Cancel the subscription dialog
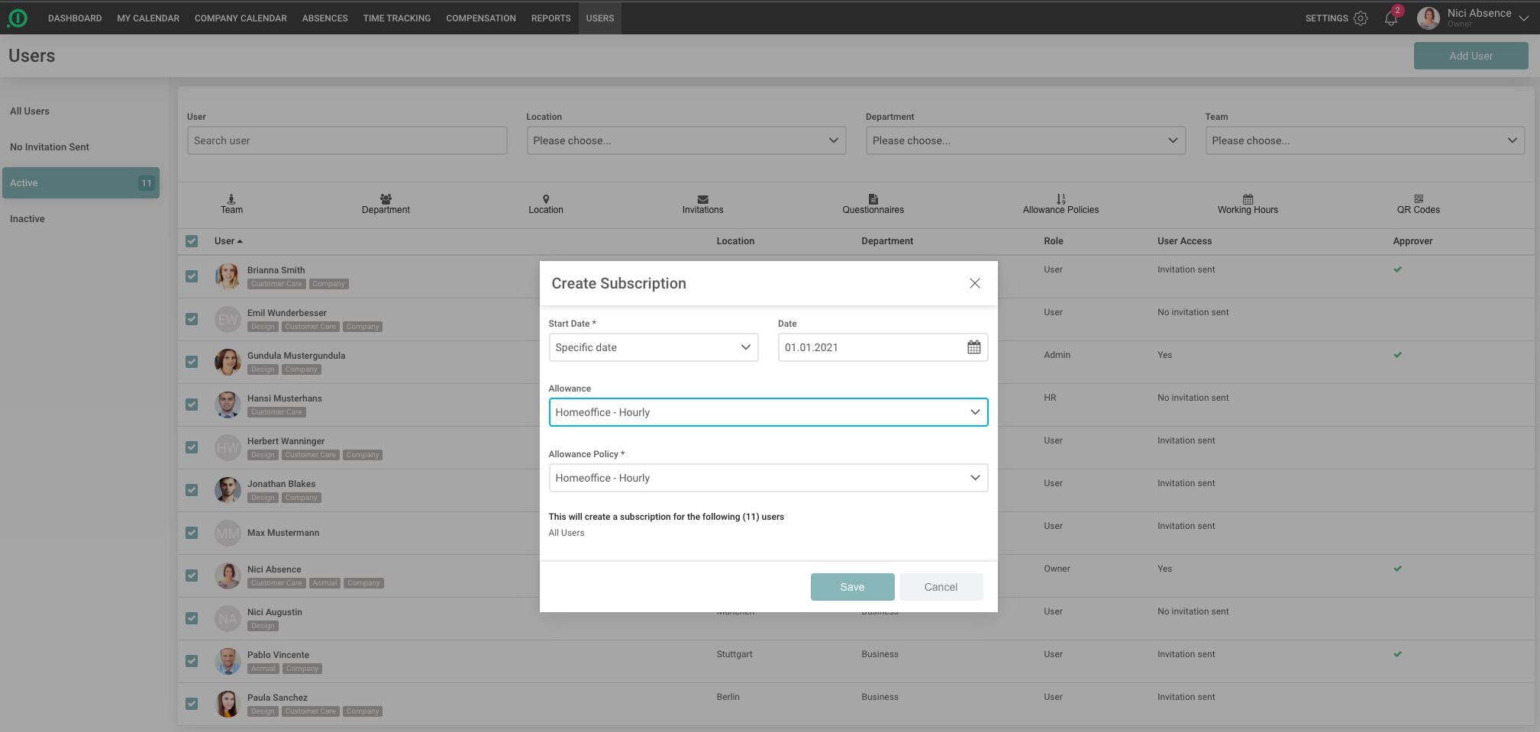The width and height of the screenshot is (1540, 732). 940,587
